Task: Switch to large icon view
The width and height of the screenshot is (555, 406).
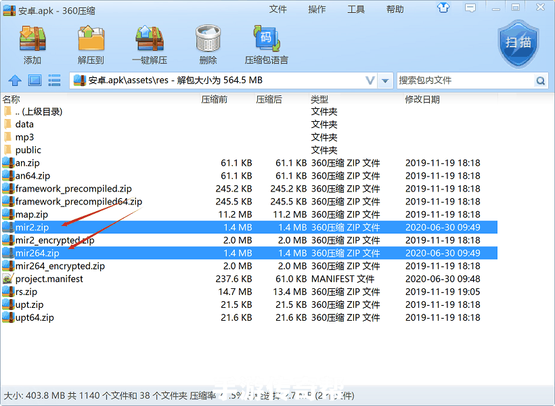Action: [35, 81]
